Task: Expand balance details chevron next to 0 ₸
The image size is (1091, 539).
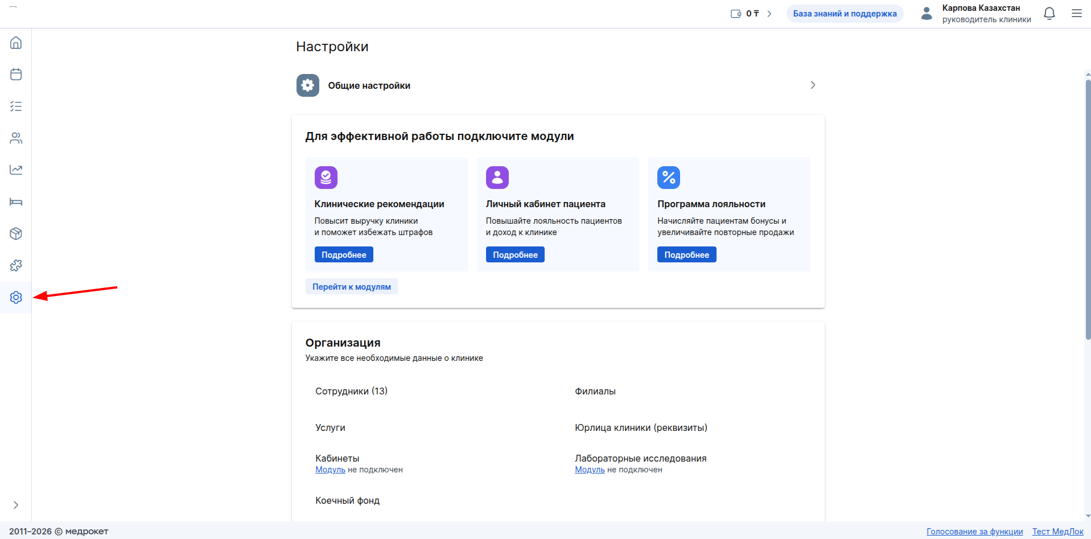Action: [769, 14]
